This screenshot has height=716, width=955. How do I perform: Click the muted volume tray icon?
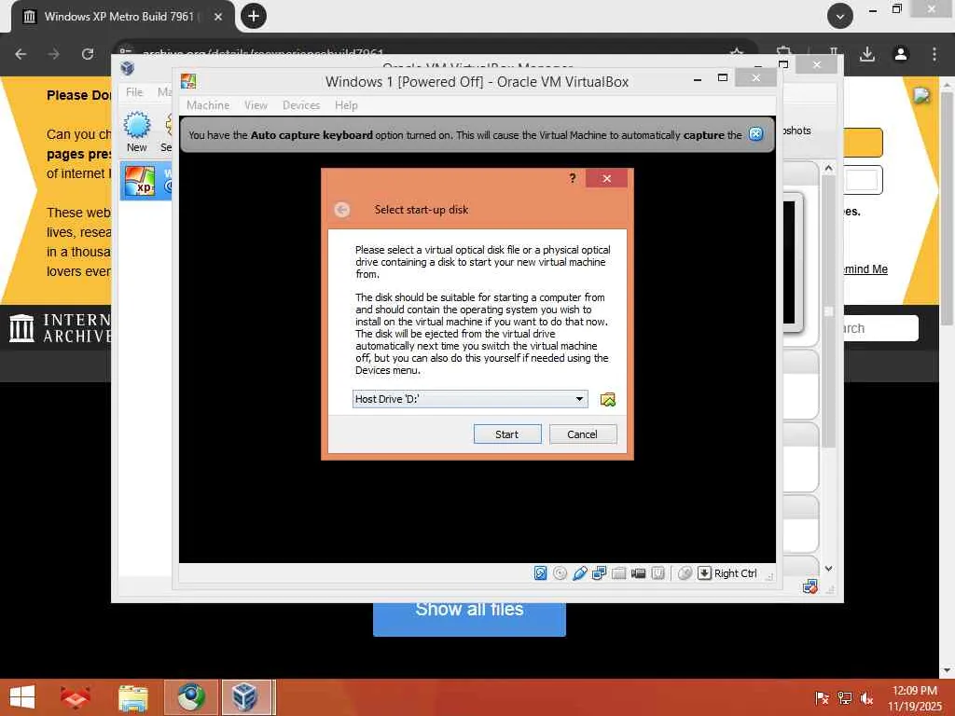(x=866, y=698)
